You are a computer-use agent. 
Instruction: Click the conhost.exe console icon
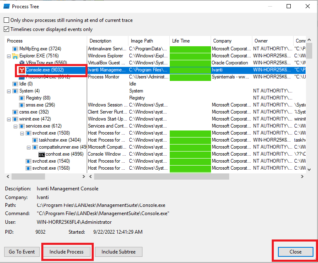[x=41, y=154]
